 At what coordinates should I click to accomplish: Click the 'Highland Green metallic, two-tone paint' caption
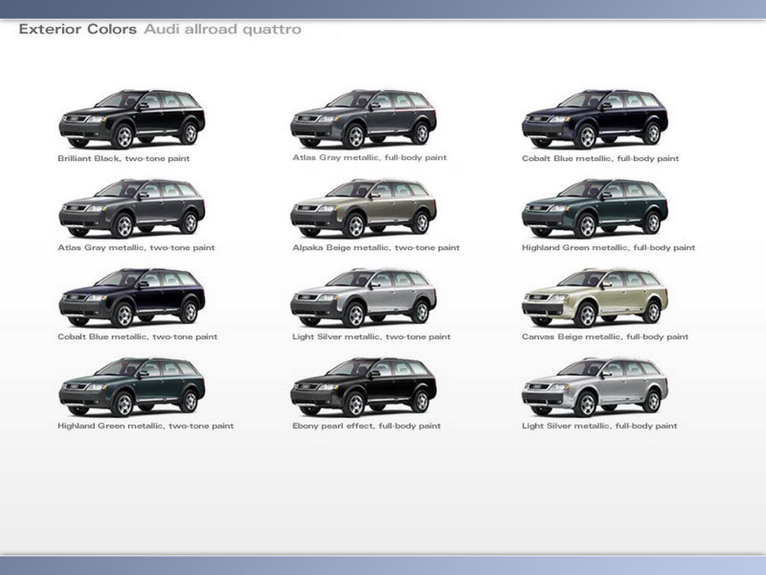(x=146, y=426)
